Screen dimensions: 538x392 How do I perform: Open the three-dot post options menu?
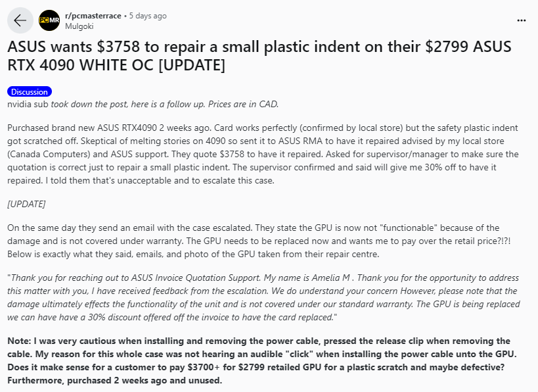point(521,20)
